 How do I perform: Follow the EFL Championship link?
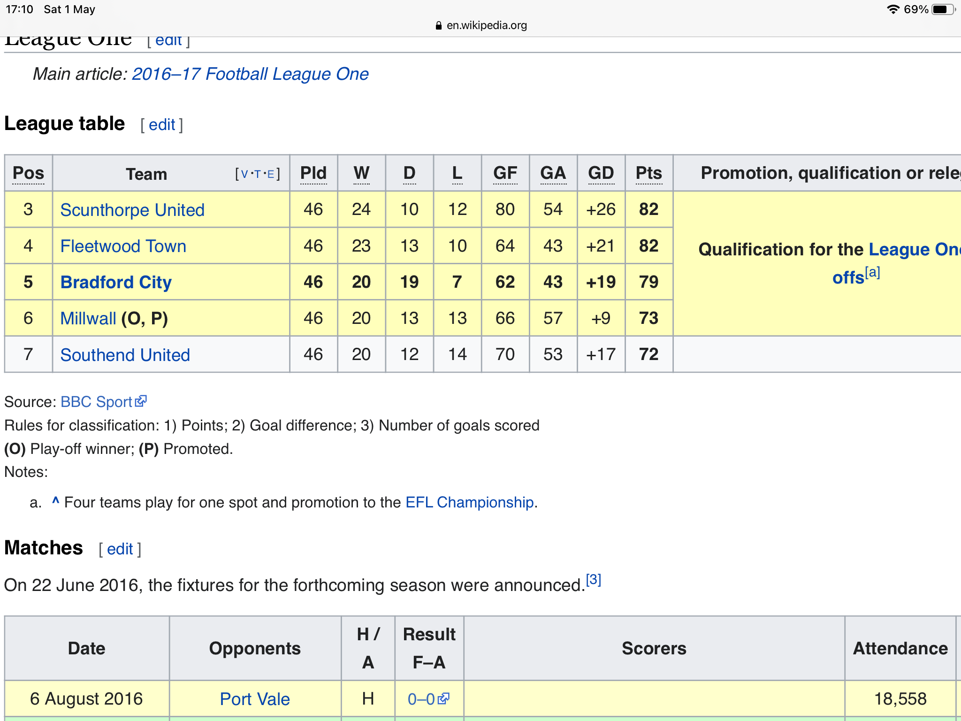(470, 502)
